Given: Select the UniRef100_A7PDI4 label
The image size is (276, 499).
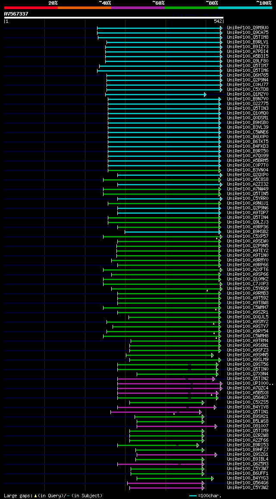Looking at the screenshot, I should point(248,52).
